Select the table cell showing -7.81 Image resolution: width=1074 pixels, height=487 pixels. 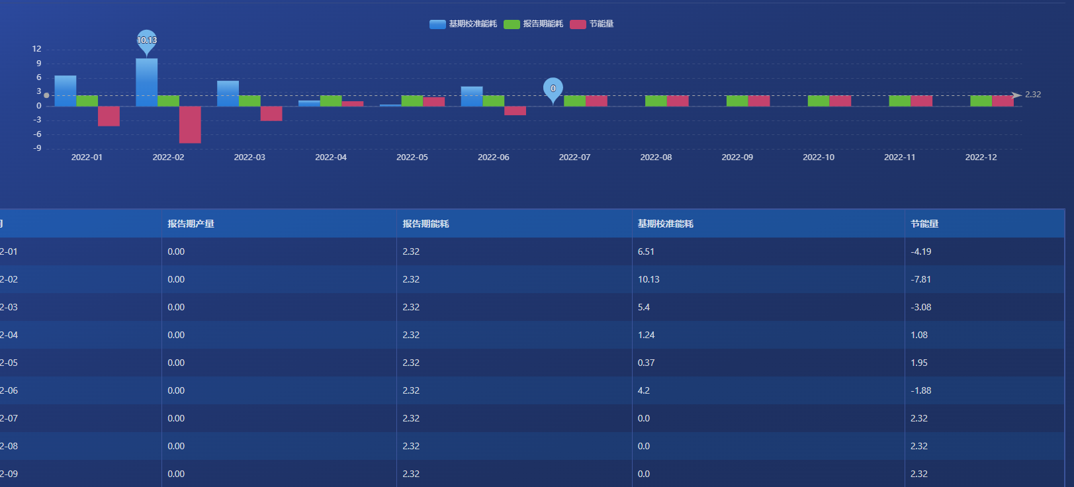point(985,279)
